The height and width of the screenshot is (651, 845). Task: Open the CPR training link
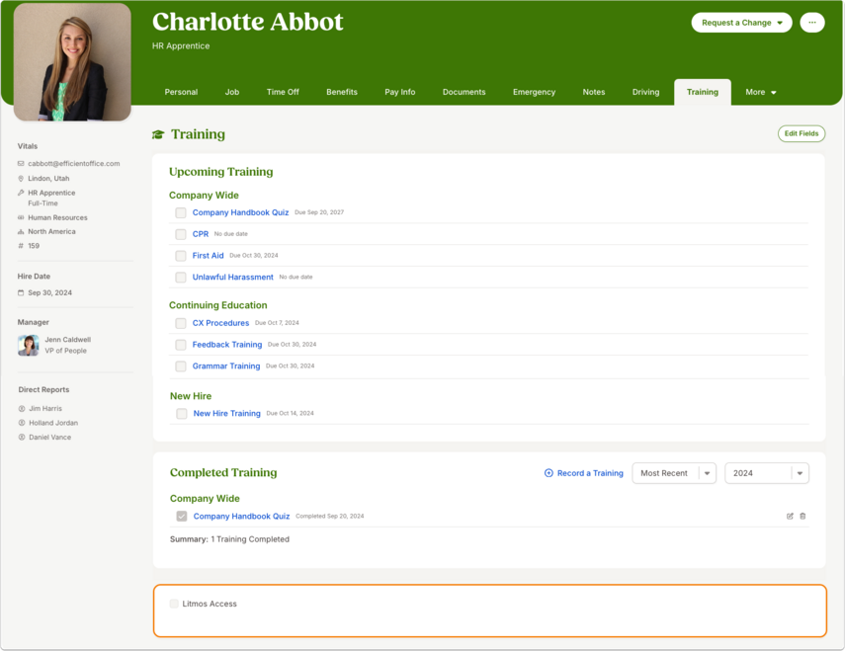[x=201, y=234]
